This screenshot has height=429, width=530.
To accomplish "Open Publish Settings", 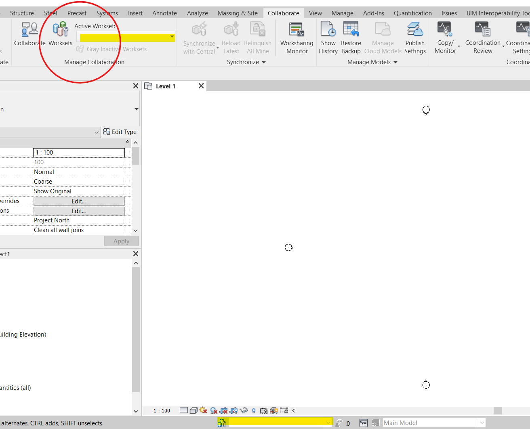I will 415,38.
